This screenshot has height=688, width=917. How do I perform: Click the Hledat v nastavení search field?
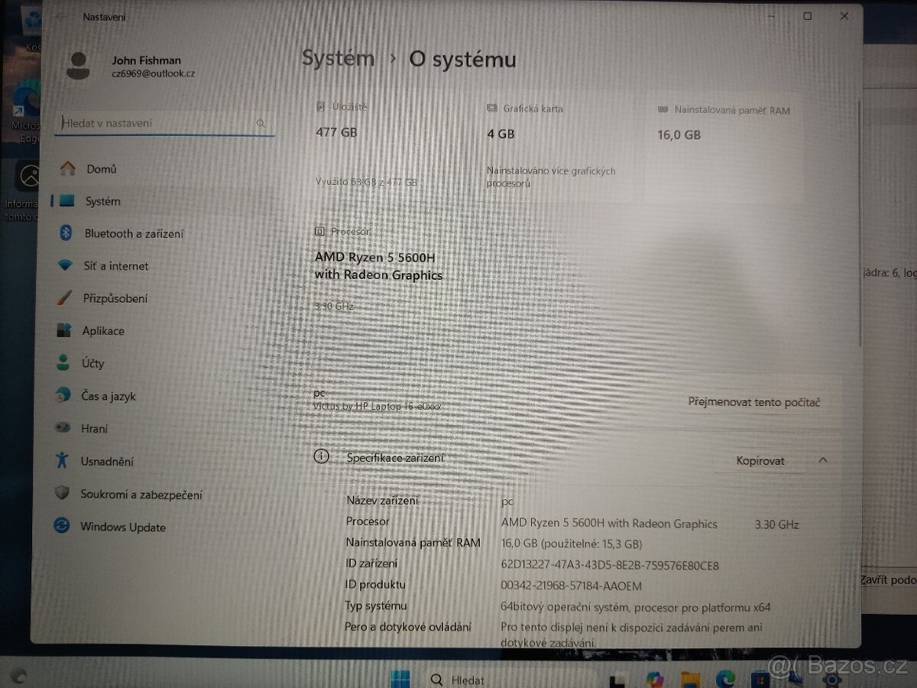pos(163,122)
